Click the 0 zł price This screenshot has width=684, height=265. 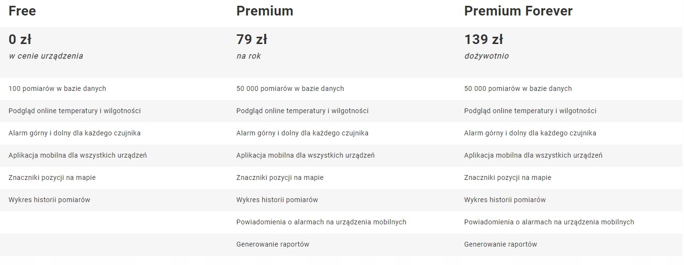pyautogui.click(x=20, y=39)
